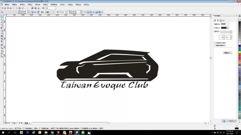
Task: Click the Open file icon
Action: (x=5, y=8)
